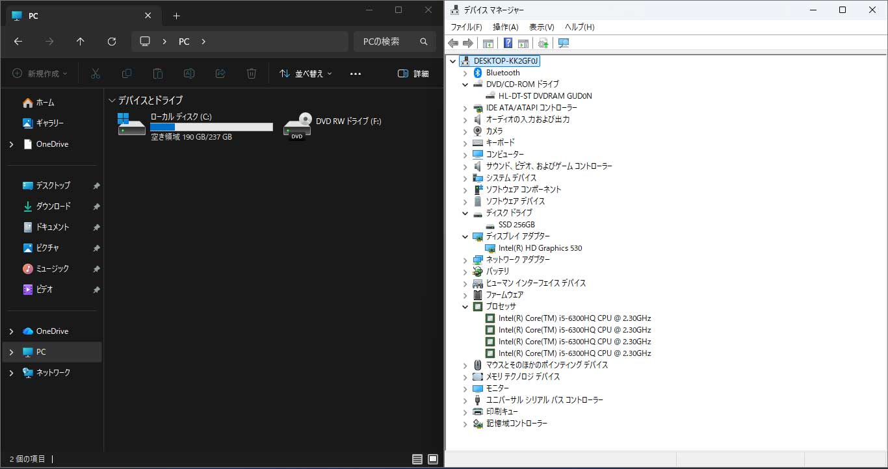Screen dimensions: 888x469
Task: Collapse the プロセッサ category
Action: 465,307
